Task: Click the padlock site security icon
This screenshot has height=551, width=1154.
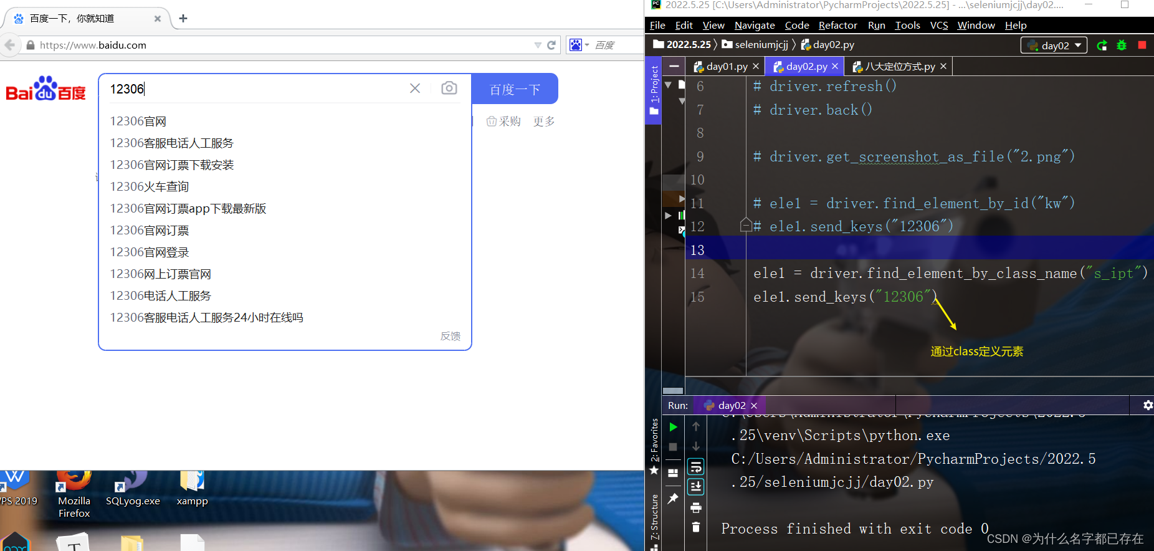Action: click(x=31, y=45)
